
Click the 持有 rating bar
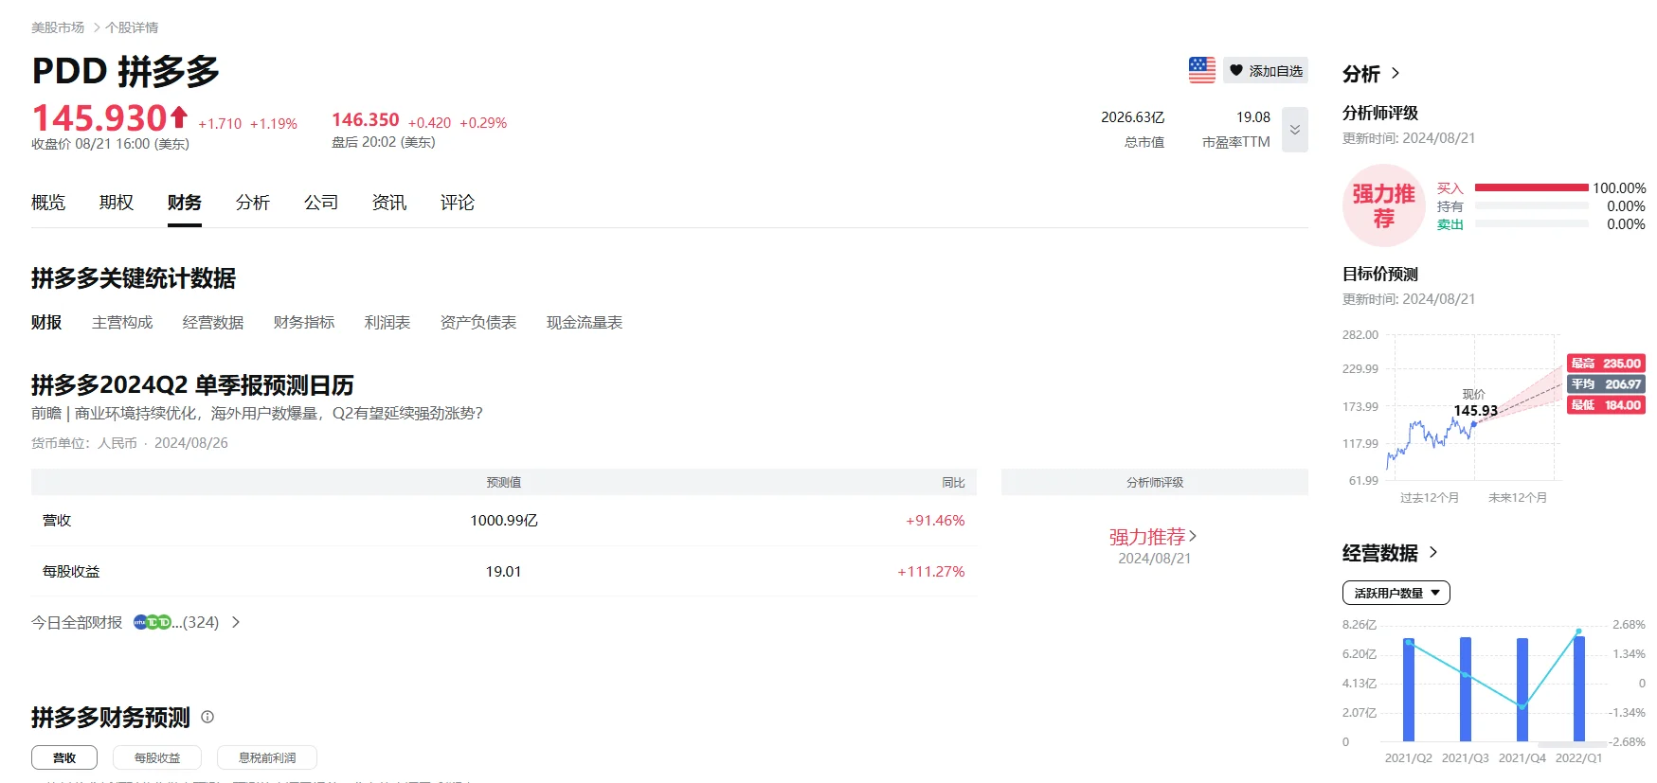pos(1532,205)
